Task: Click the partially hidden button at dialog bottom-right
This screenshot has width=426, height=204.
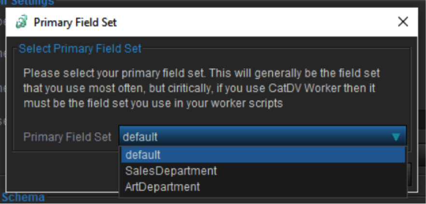Action: (x=409, y=173)
